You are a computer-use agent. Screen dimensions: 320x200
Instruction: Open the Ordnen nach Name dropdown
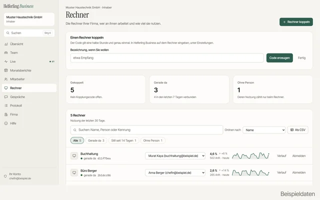264,130
